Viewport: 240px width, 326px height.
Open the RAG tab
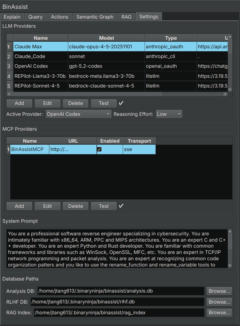(x=126, y=17)
